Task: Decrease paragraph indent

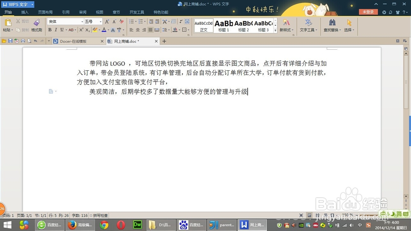Action: (x=151, y=21)
